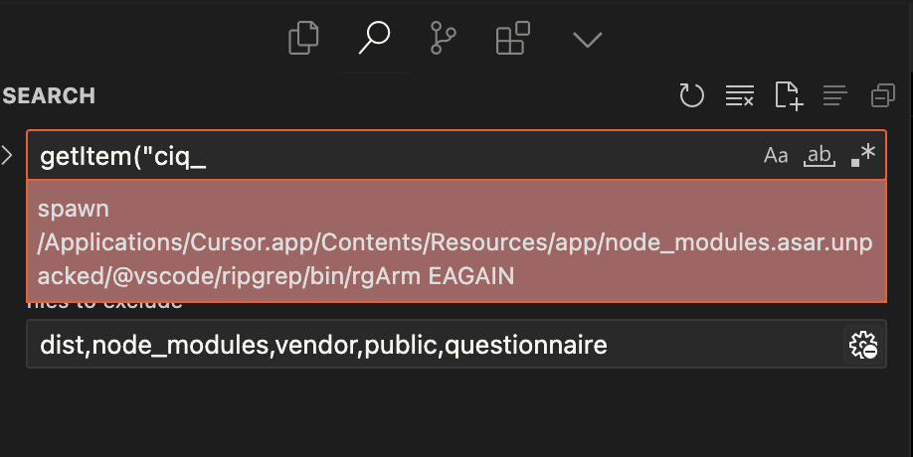The width and height of the screenshot is (913, 457).
Task: Select the Search magnifier view icon
Action: [374, 37]
